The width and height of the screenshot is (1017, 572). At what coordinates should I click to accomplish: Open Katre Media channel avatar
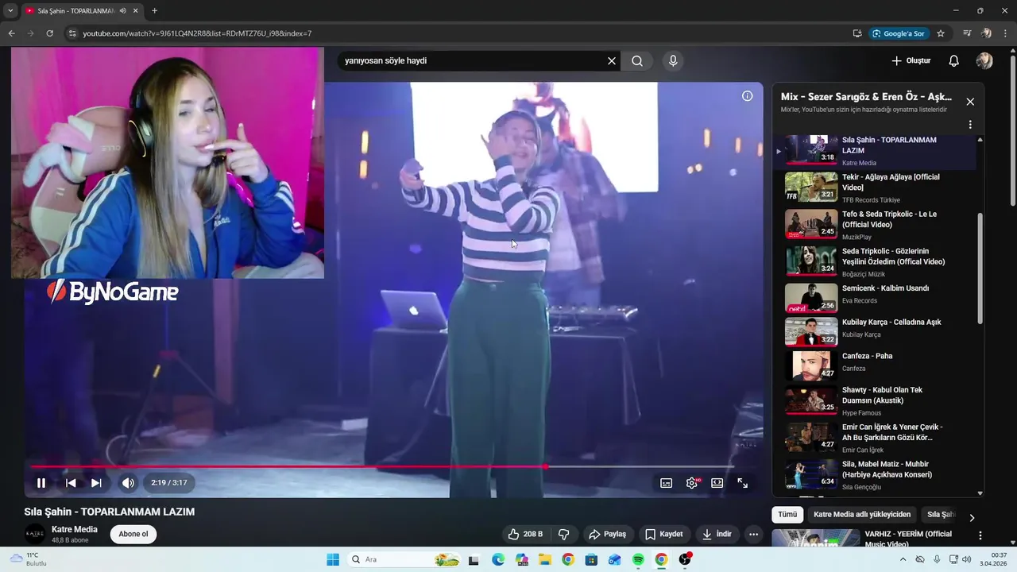point(34,534)
